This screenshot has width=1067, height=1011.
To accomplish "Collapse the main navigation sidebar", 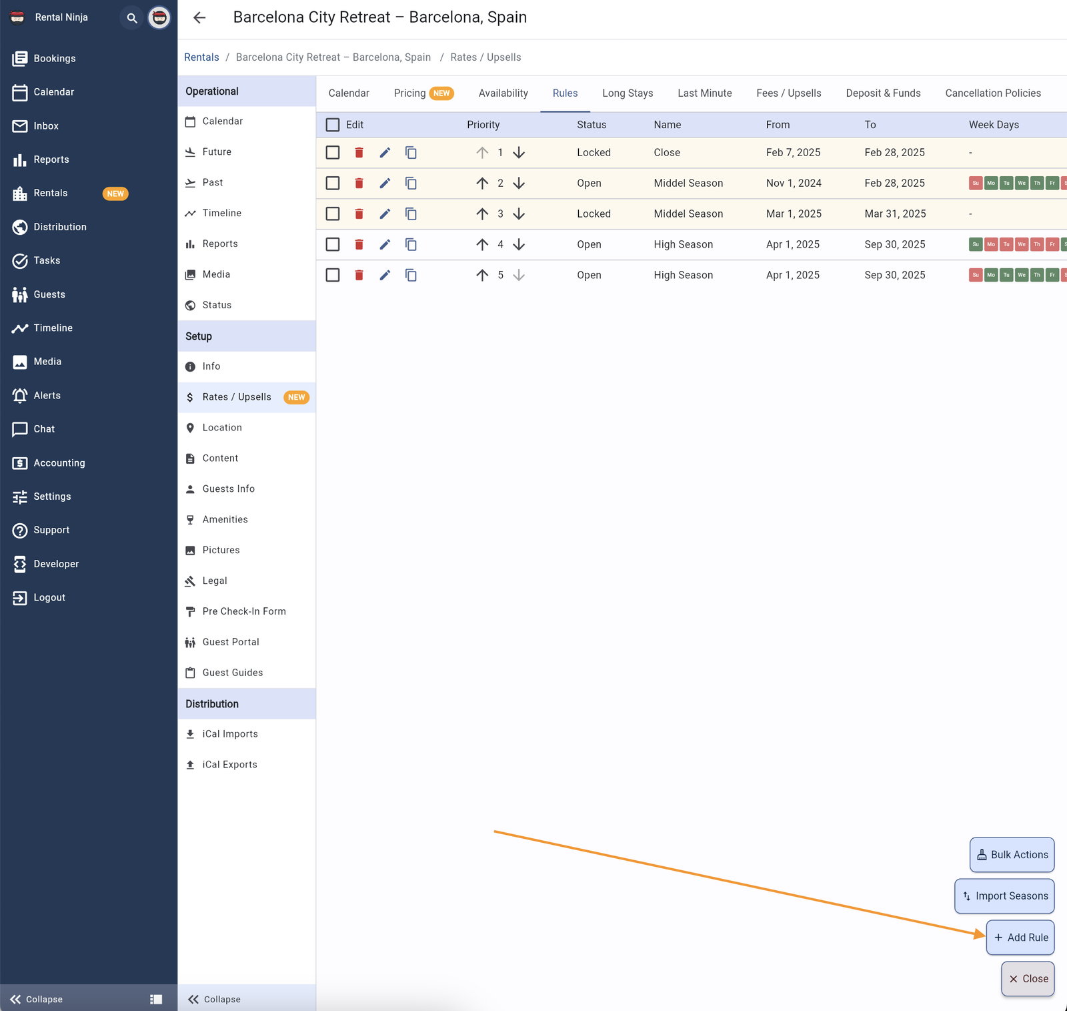I will (x=37, y=999).
